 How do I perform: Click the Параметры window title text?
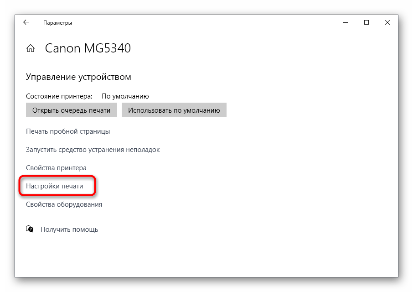click(57, 23)
